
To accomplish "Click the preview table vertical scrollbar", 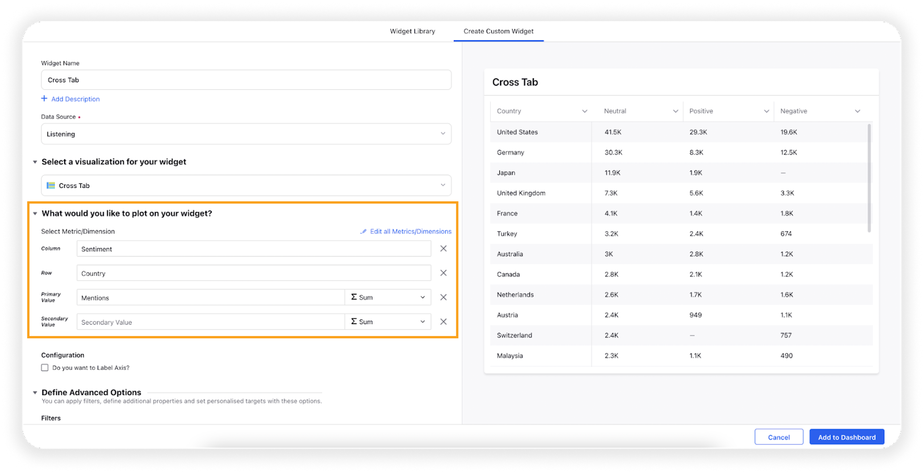I will click(869, 178).
